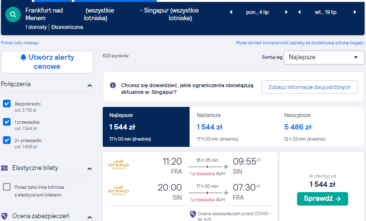366x221 pixels.
Task: Go to previous departure date arrow
Action: [x=231, y=12]
